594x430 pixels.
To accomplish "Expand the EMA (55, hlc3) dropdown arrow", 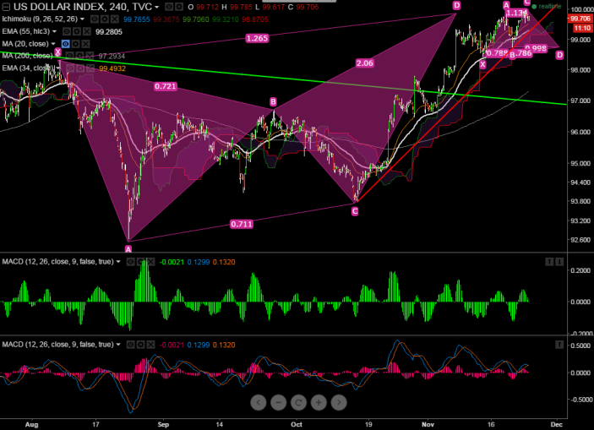I will (55, 32).
